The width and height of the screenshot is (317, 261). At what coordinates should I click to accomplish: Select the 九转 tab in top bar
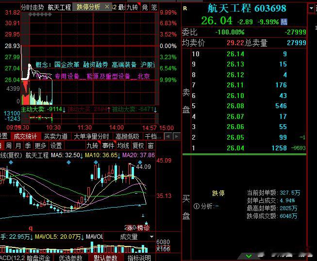pos(132,7)
